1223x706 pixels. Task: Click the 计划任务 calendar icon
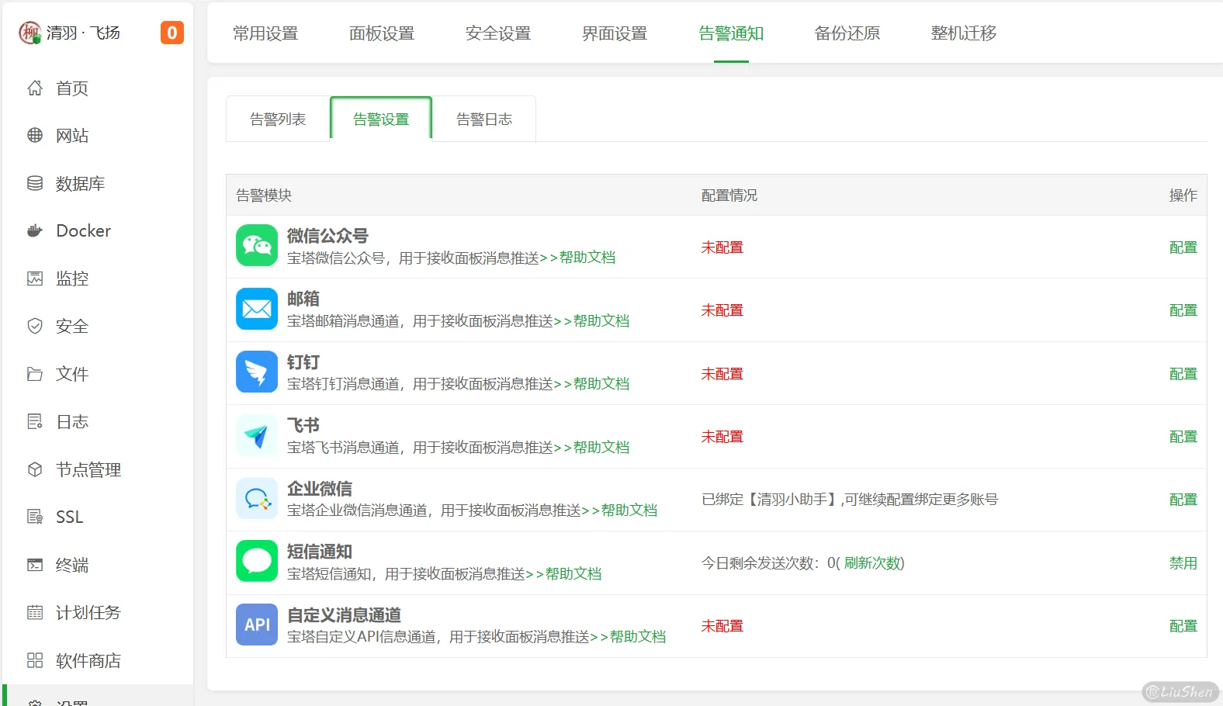pos(35,612)
